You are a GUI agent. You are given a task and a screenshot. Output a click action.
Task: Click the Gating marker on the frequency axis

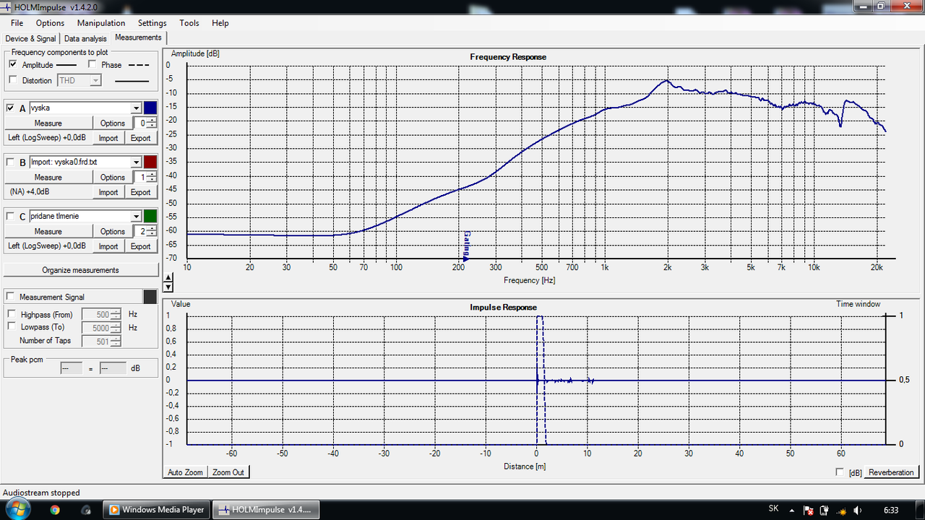coord(465,246)
